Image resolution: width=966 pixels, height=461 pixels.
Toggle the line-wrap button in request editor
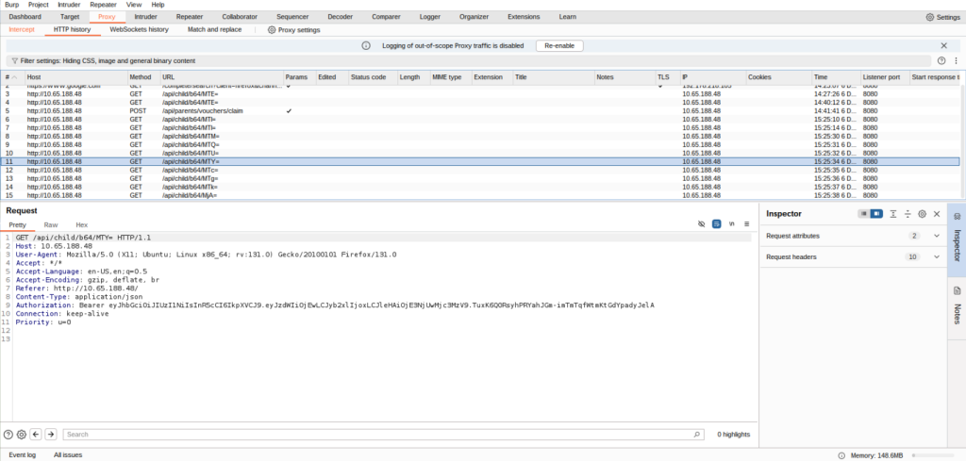716,224
